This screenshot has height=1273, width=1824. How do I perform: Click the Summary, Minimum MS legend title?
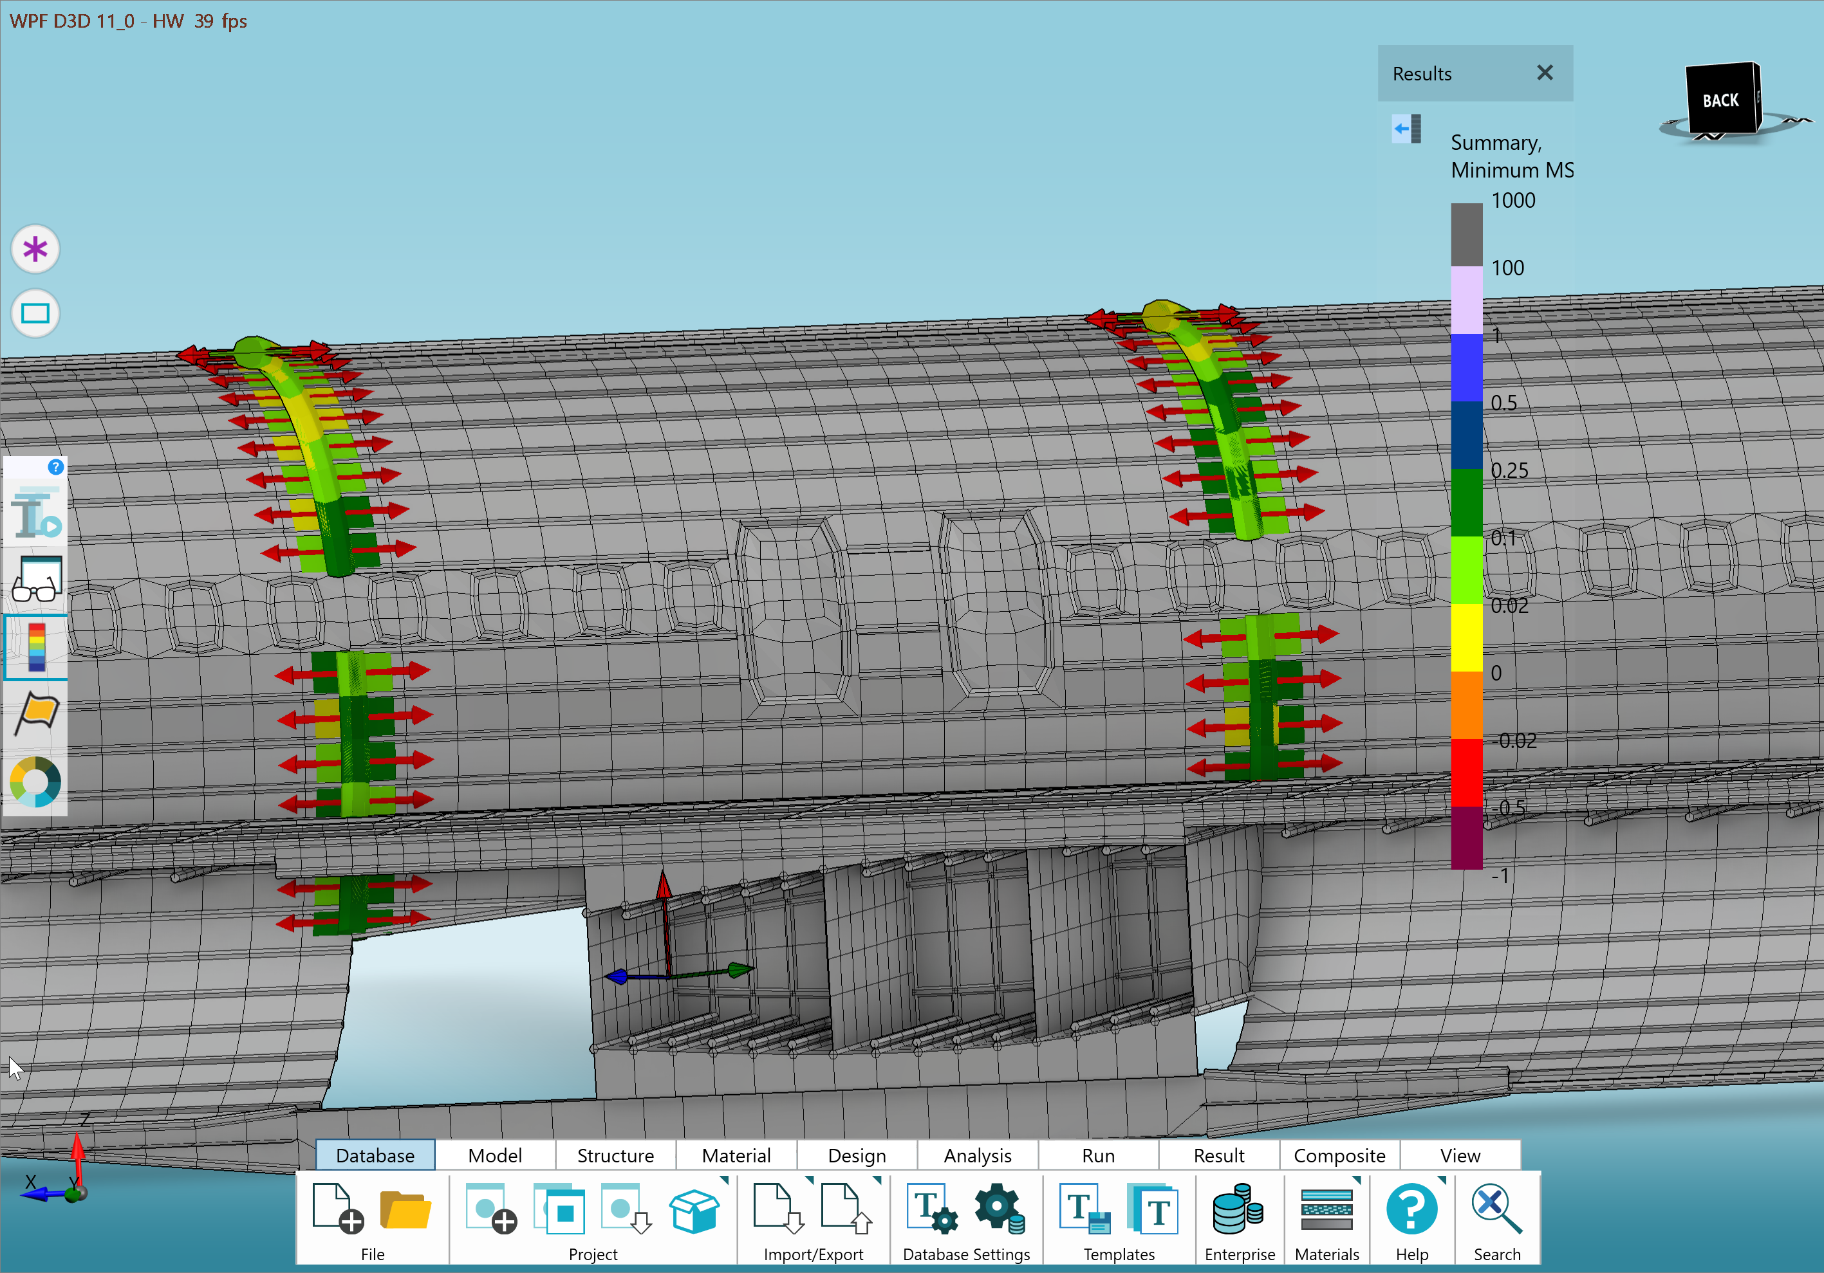(1512, 156)
